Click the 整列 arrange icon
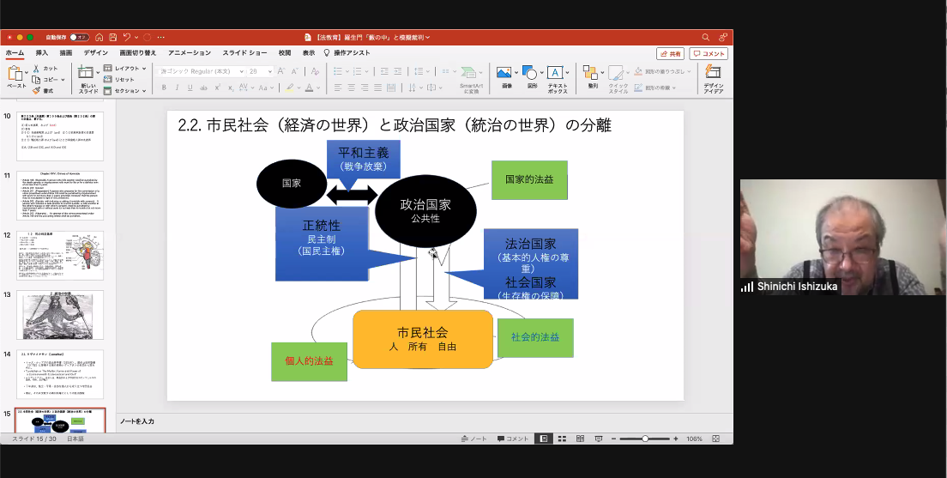The image size is (947, 478). click(590, 73)
